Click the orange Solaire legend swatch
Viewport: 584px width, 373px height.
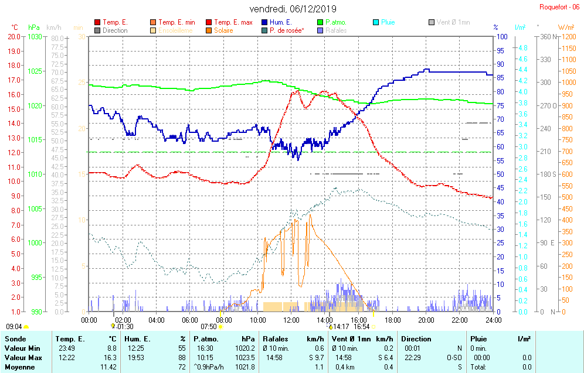pyautogui.click(x=209, y=30)
